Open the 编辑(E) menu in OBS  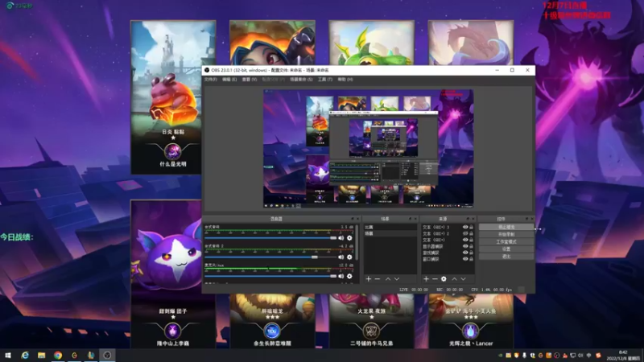[229, 79]
